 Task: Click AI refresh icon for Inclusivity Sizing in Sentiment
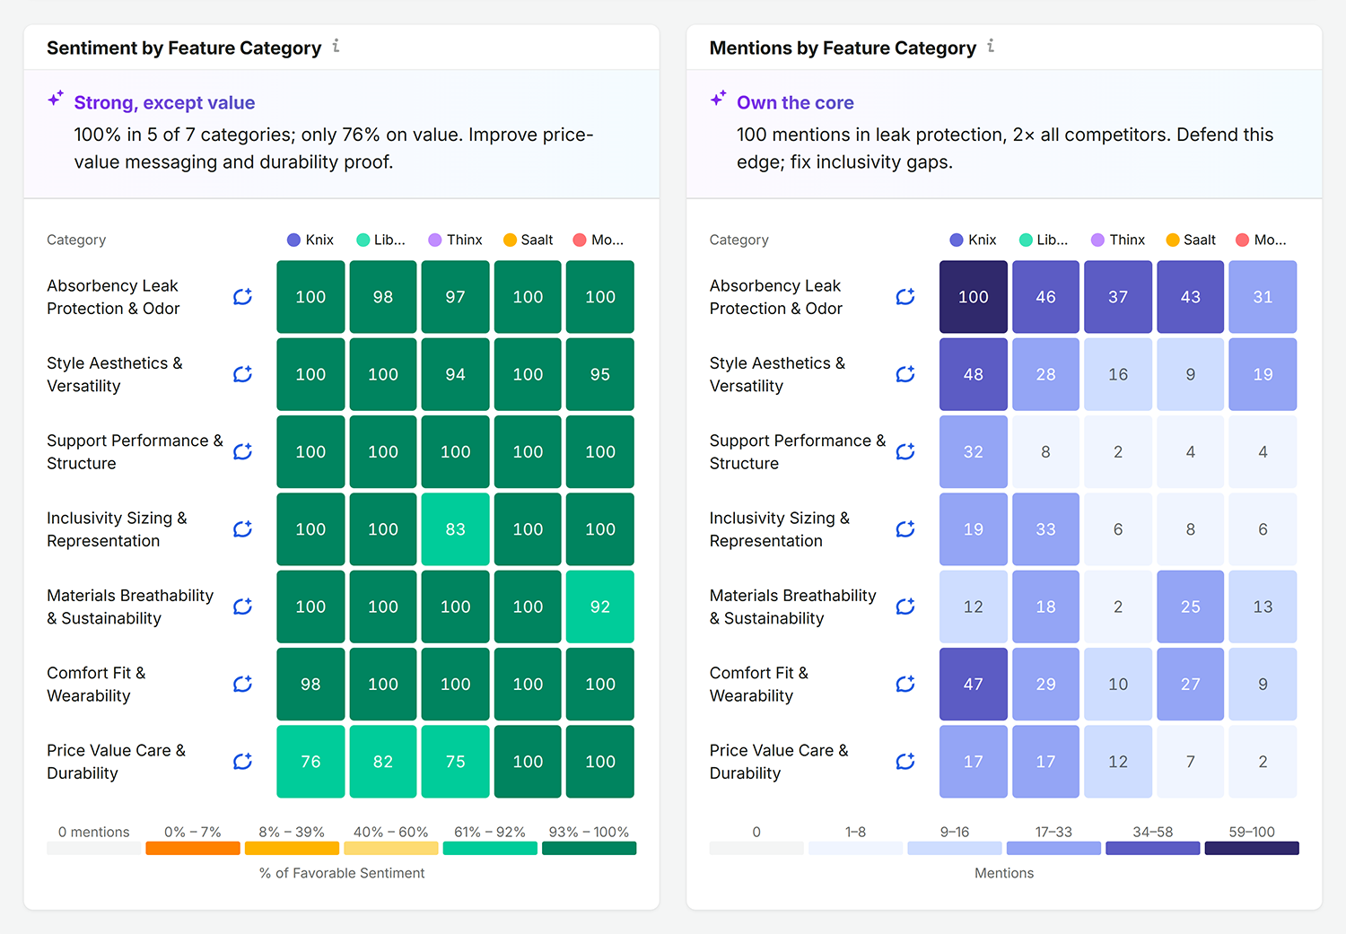(243, 529)
